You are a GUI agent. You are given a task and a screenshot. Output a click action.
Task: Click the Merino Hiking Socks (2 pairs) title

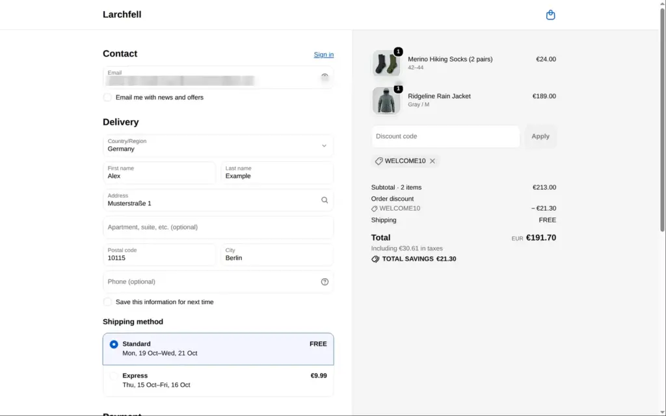[x=450, y=59]
